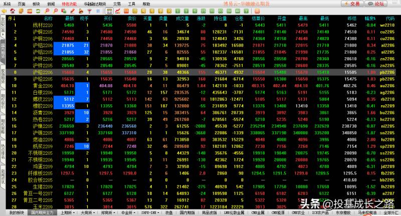Open the red 特色功能 menu
The height and width of the screenshot is (216, 401).
coord(69,4)
